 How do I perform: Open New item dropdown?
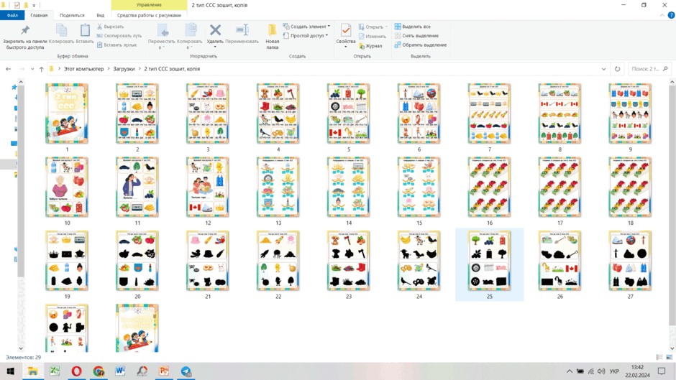[x=306, y=27]
